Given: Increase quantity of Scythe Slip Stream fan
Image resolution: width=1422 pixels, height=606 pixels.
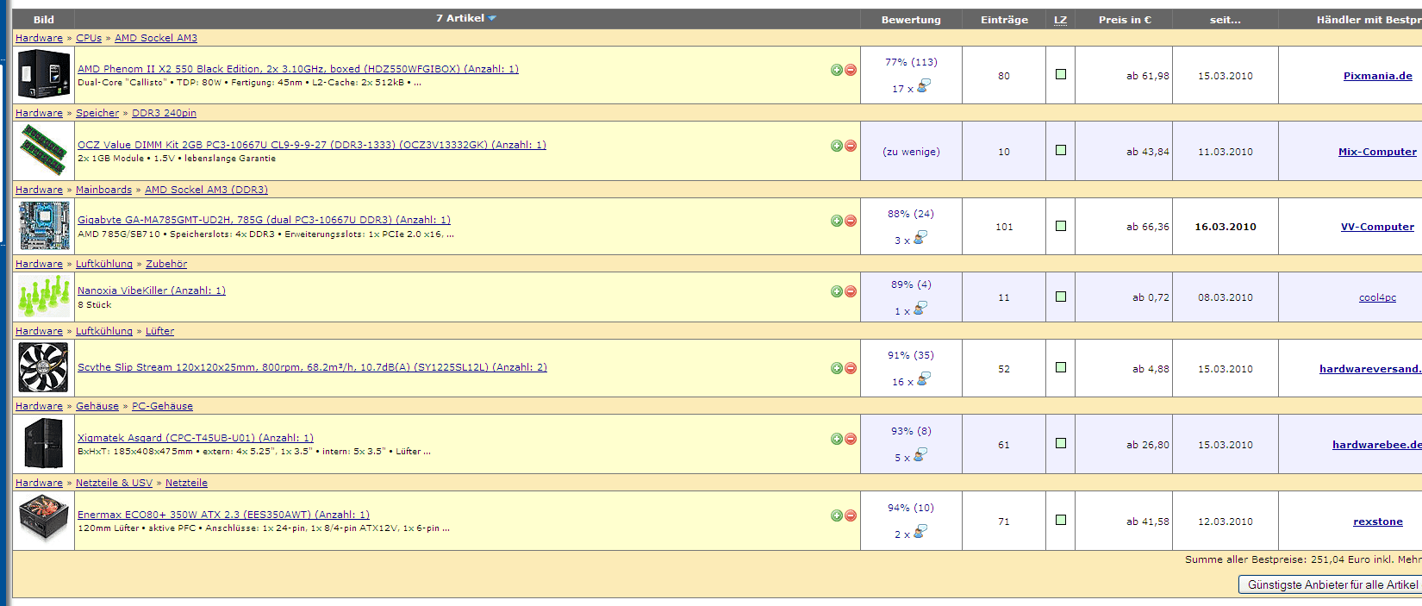Looking at the screenshot, I should [x=836, y=368].
